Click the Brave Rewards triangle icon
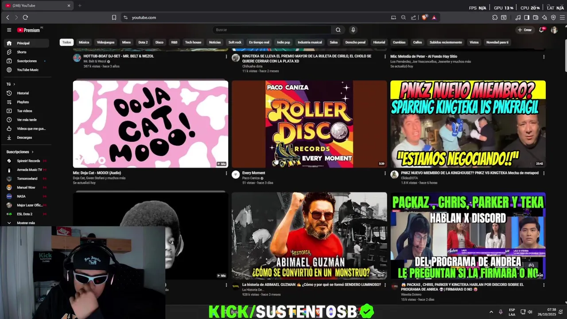 tap(434, 17)
